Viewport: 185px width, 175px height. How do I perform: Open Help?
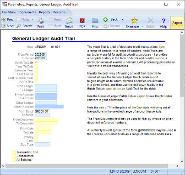tap(163, 23)
